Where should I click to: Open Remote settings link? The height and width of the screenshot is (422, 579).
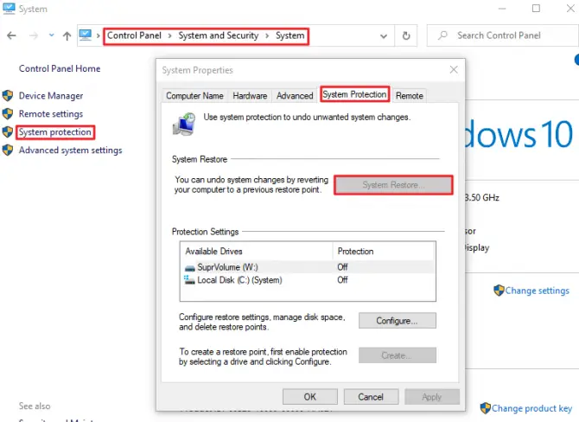tap(51, 114)
